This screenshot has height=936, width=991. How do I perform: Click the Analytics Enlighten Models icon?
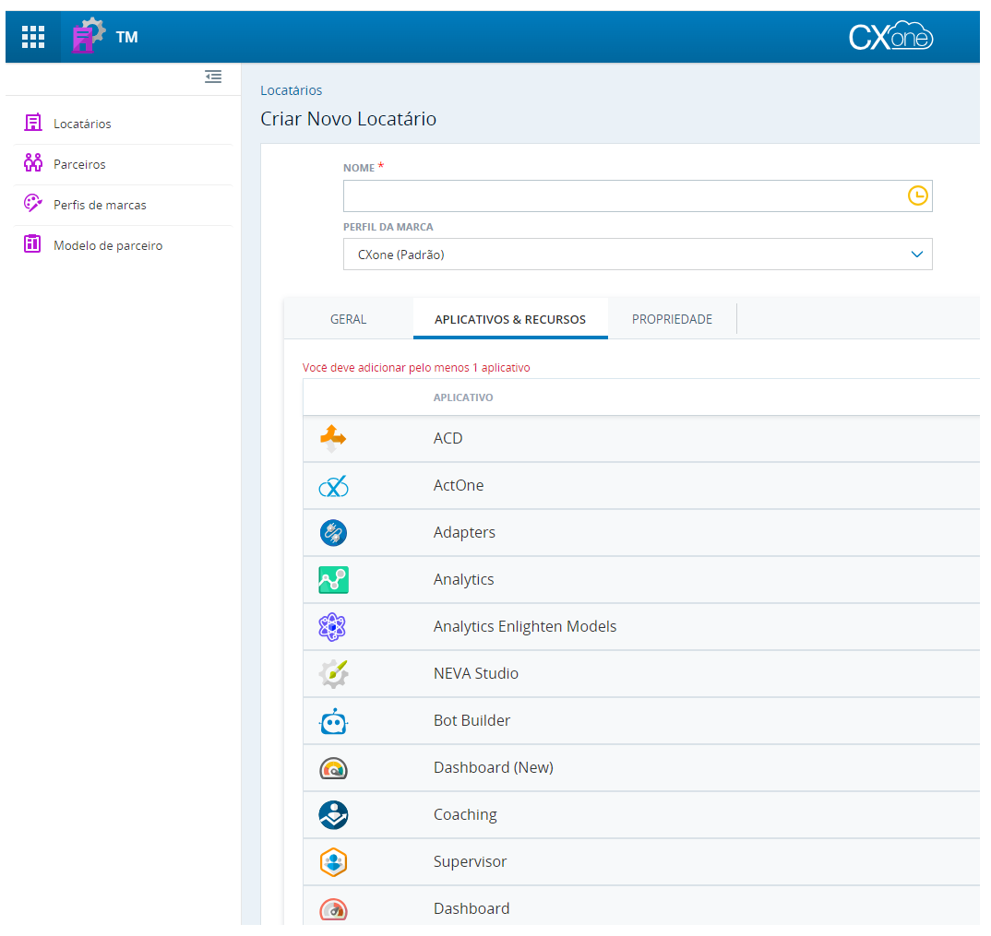pyautogui.click(x=332, y=627)
